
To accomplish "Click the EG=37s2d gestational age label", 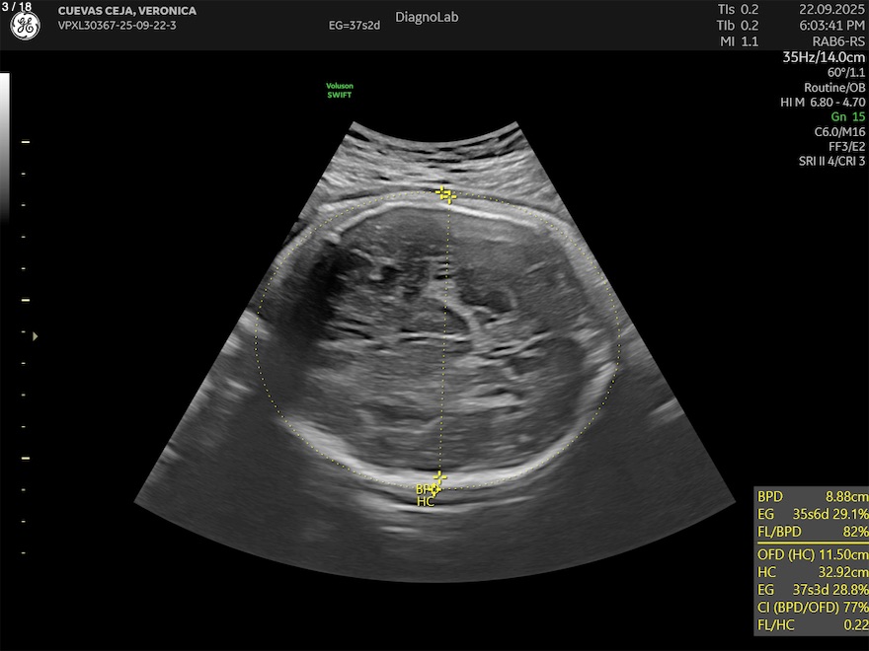I will click(x=354, y=25).
